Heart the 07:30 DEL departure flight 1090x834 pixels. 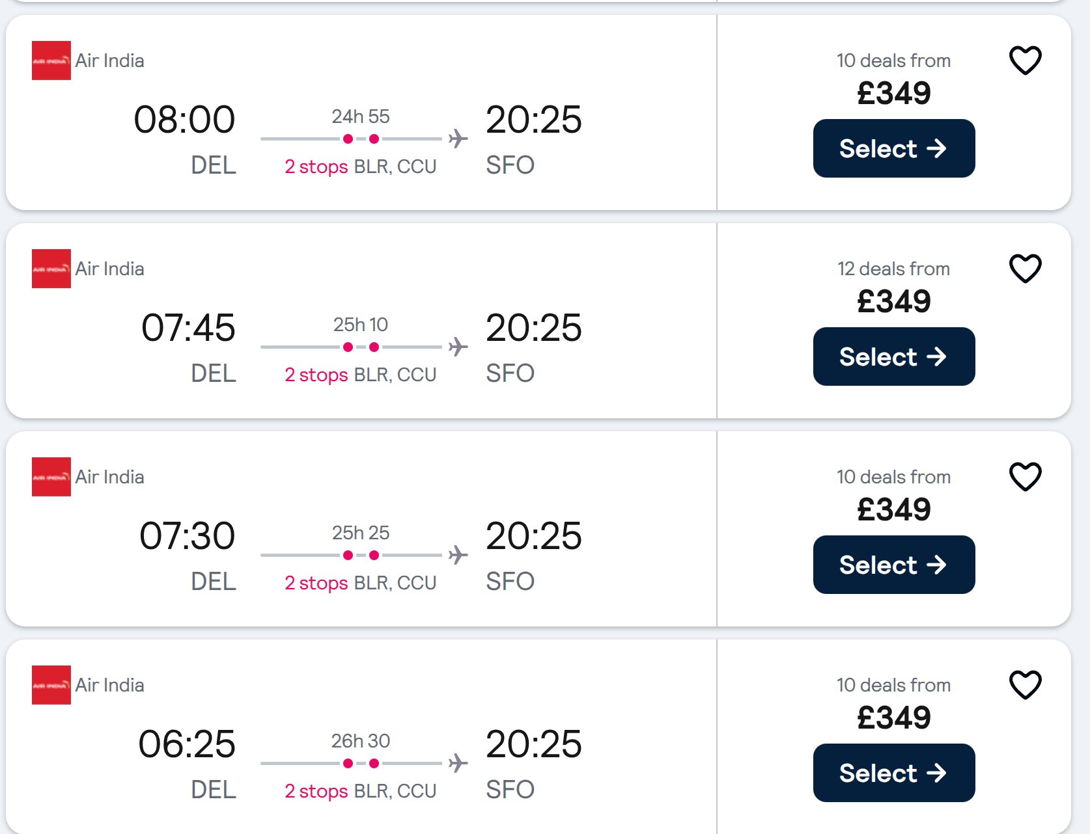click(1025, 477)
